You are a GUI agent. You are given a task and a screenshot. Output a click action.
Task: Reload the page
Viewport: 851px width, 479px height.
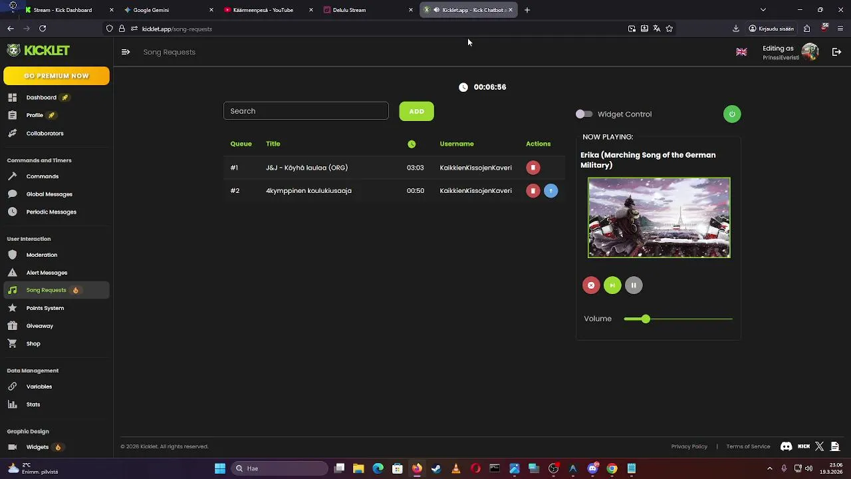(x=43, y=29)
